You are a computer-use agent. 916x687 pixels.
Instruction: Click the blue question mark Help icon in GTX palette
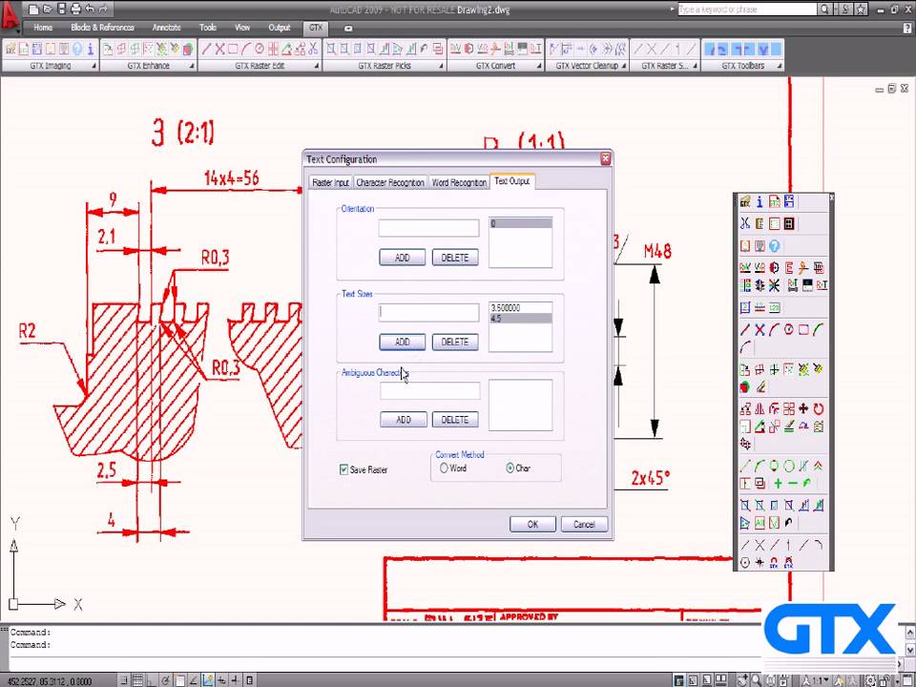click(x=775, y=246)
